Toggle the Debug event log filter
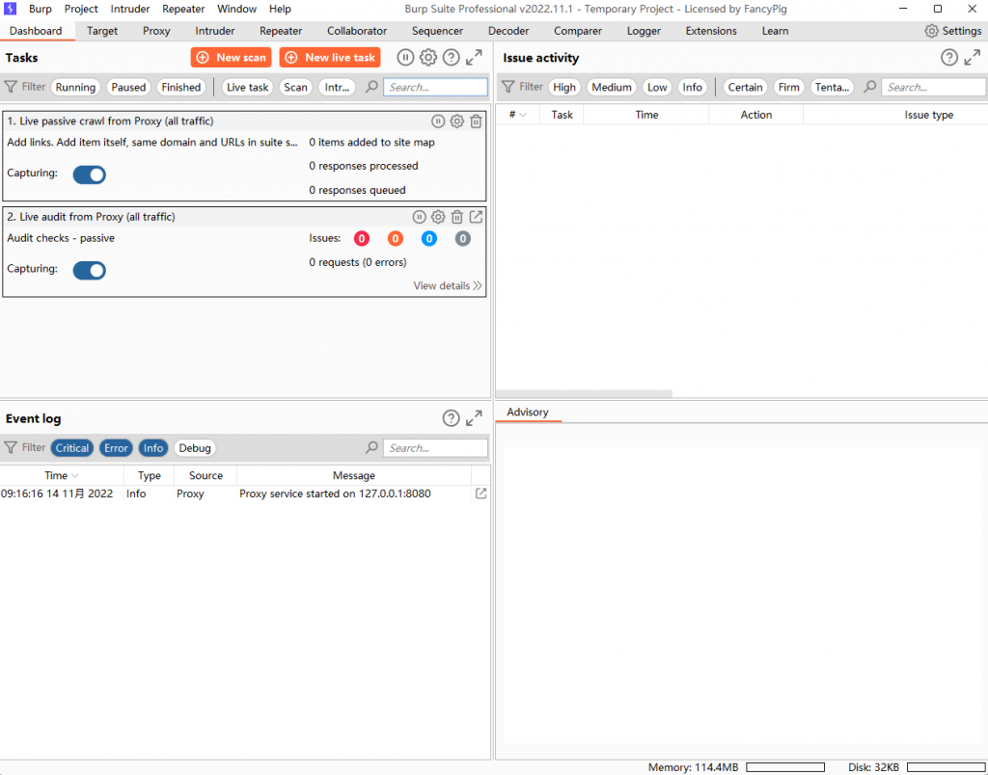Screen dimensions: 988x775 pos(195,447)
